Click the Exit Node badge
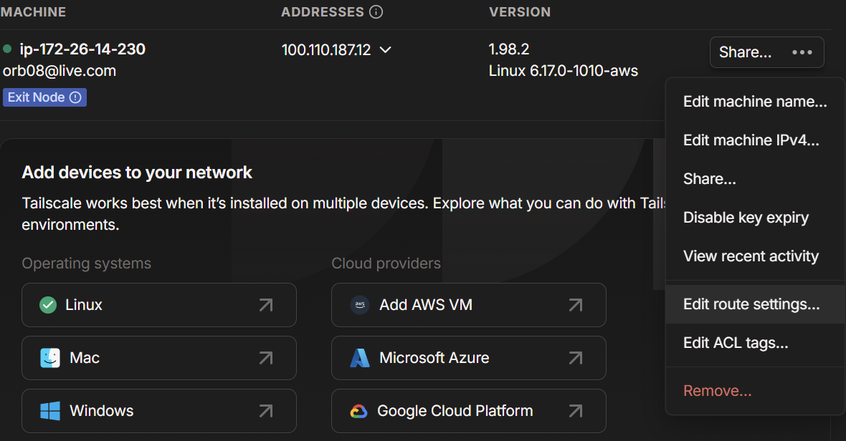Screen dimensions: 846x441 coord(44,97)
